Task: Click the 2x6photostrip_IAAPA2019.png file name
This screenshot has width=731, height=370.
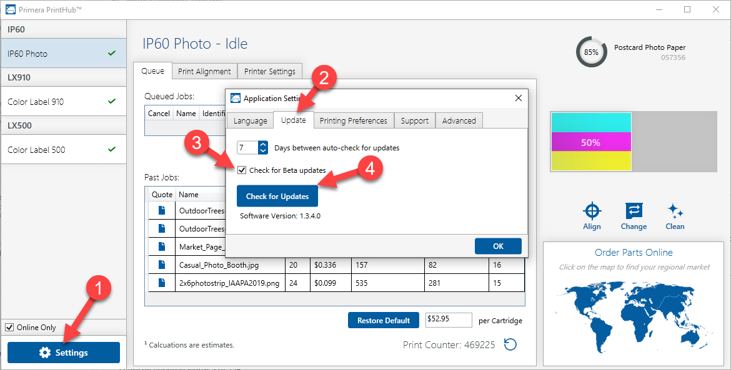Action: point(229,283)
